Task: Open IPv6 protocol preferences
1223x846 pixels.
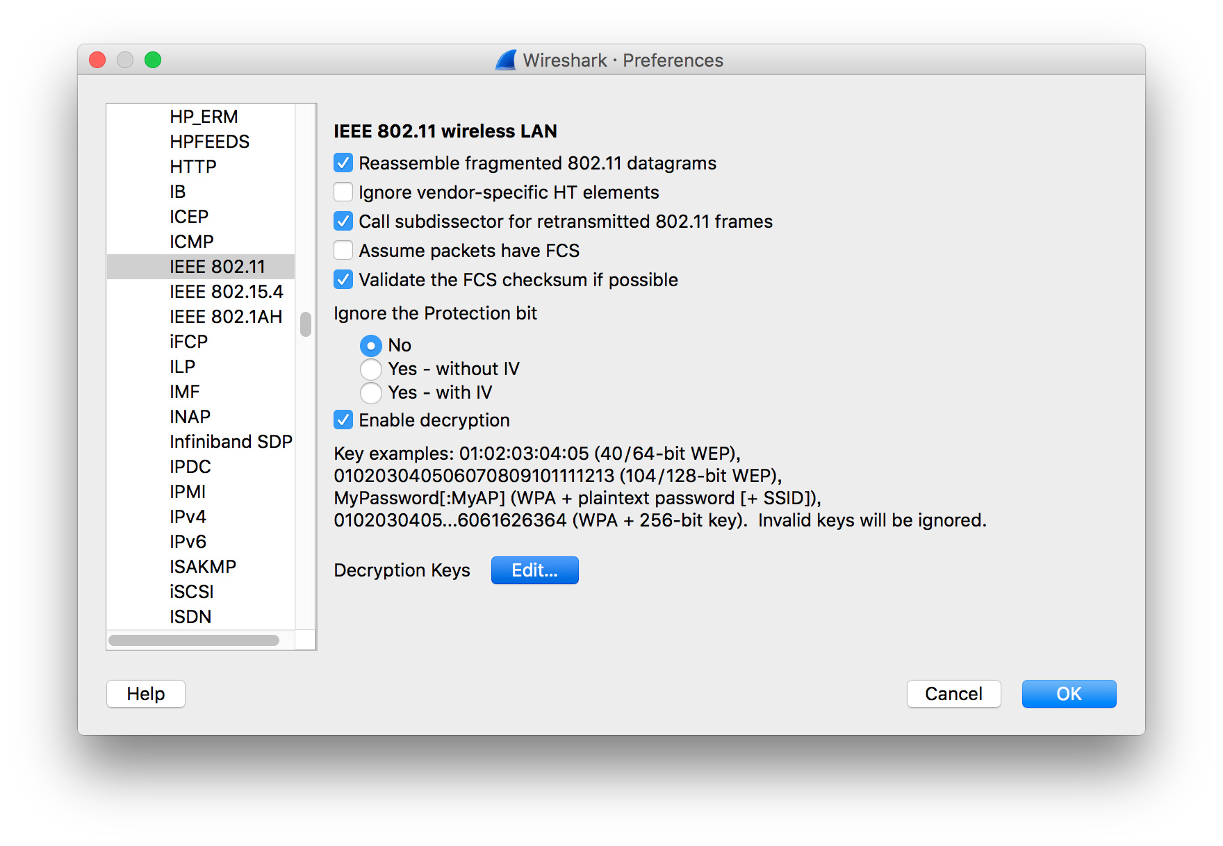Action: [x=201, y=542]
